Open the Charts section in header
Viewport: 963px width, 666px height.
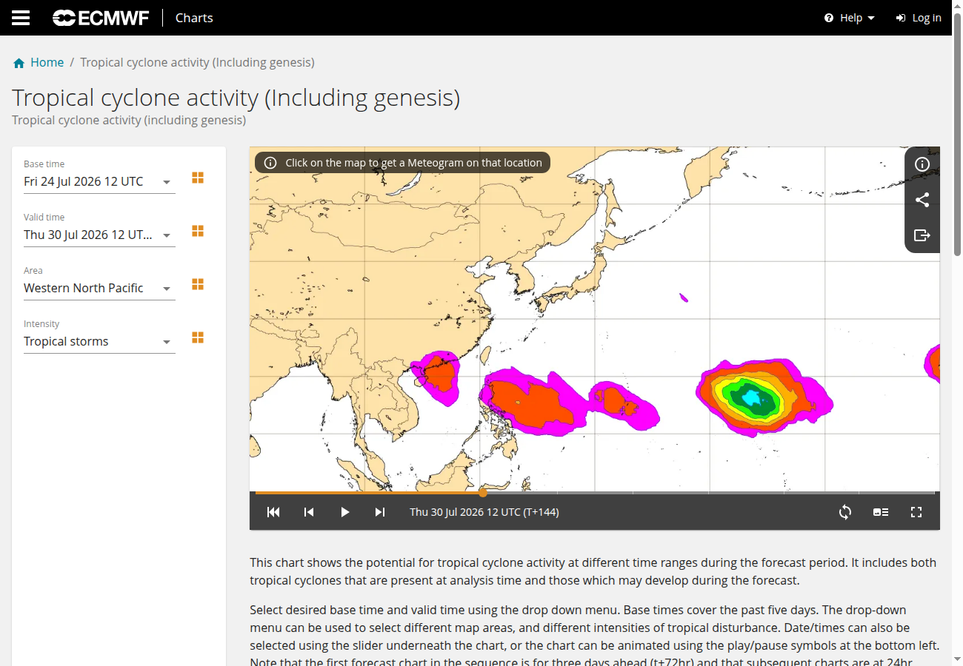(194, 18)
